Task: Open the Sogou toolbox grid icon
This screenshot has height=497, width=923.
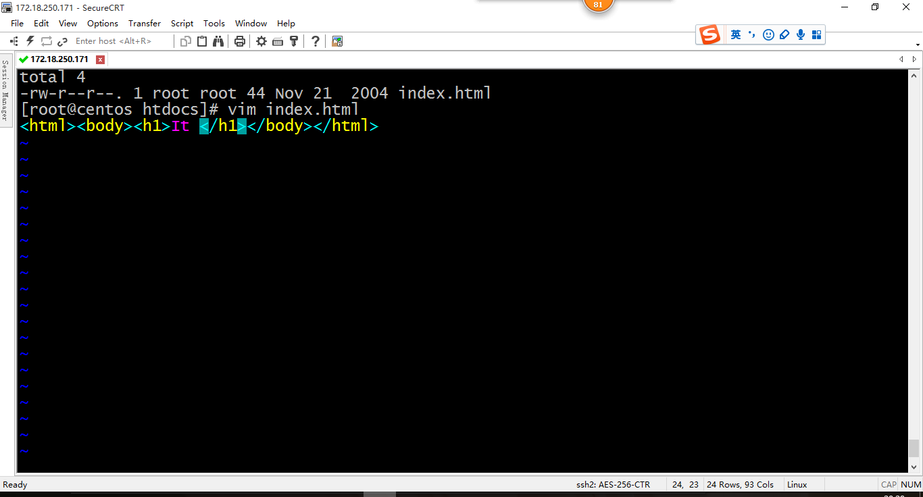Action: point(816,34)
